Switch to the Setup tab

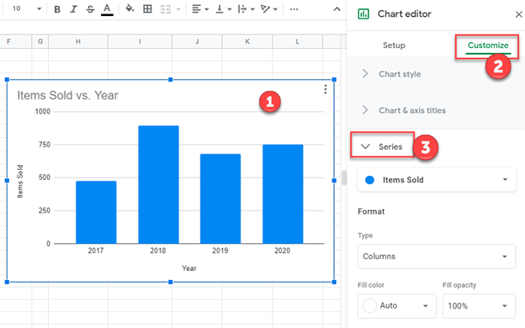tap(394, 45)
